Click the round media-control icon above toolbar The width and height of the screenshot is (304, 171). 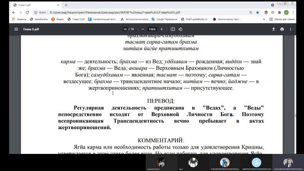(273, 5)
